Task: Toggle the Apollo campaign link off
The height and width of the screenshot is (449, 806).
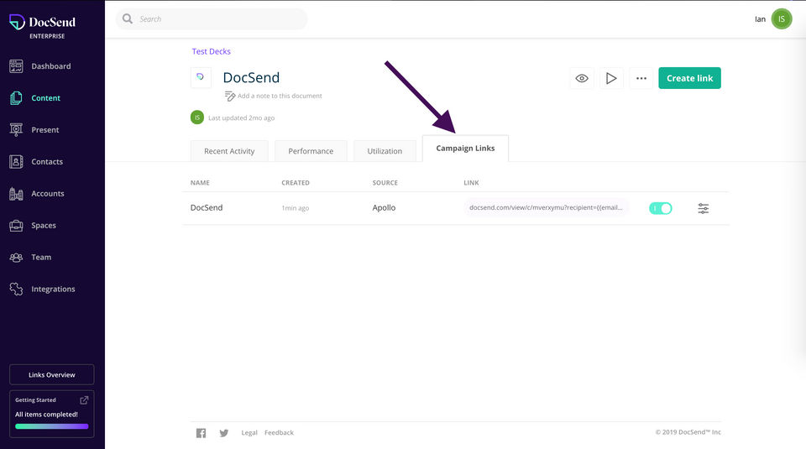Action: pos(661,208)
